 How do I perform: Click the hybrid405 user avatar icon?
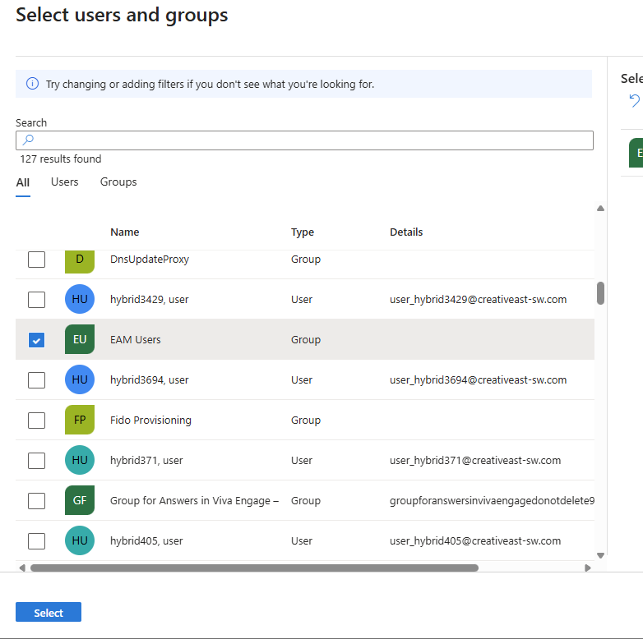(x=80, y=541)
